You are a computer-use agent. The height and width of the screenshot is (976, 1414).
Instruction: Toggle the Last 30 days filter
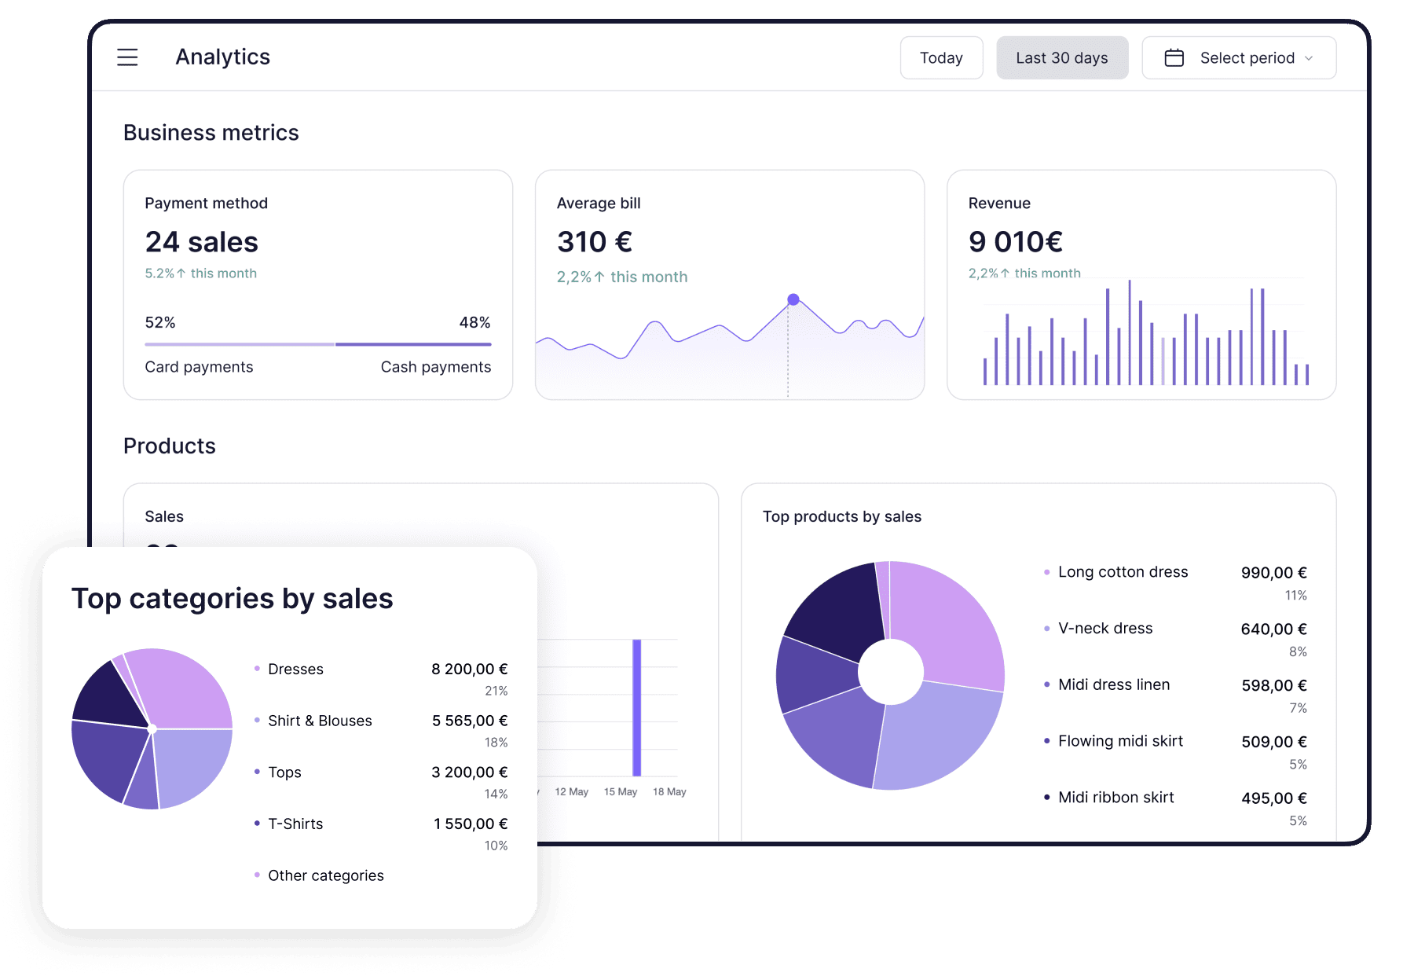click(1062, 57)
